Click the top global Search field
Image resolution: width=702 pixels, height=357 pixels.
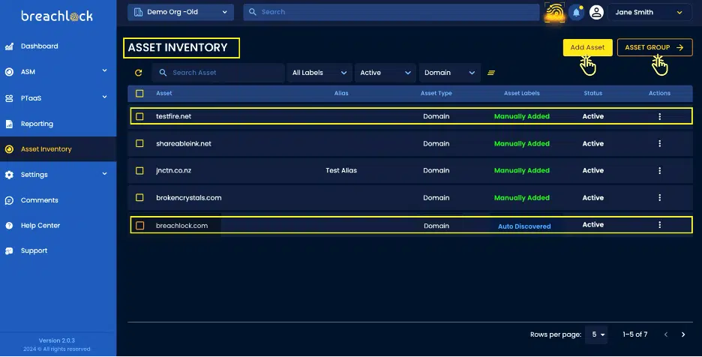tap(391, 12)
